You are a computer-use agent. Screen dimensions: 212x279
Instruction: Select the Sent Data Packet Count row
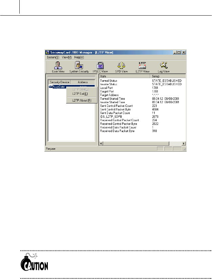[x=142, y=113]
